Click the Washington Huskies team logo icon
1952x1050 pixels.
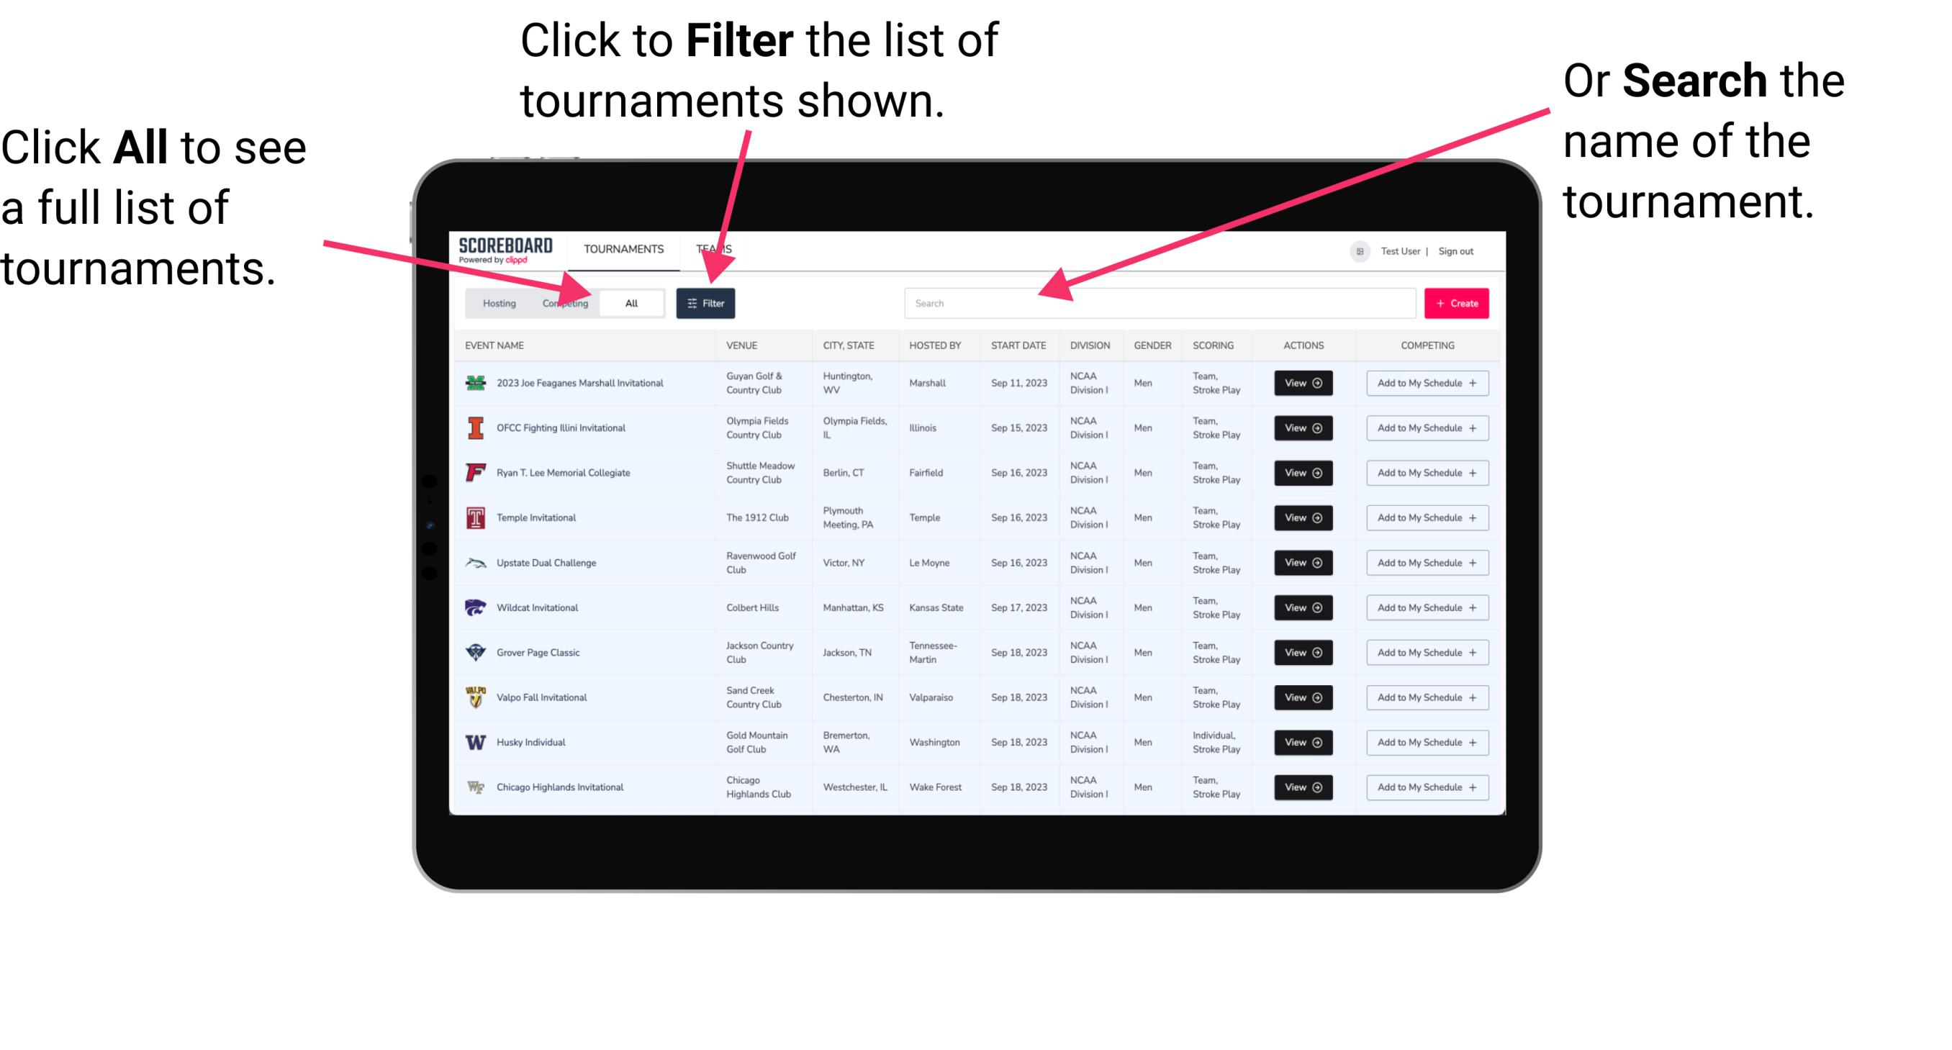[x=474, y=742]
